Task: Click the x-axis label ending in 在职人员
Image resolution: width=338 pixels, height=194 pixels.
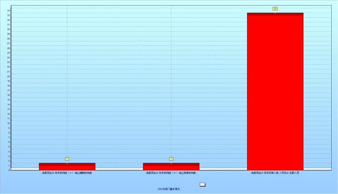Action: pyautogui.click(x=275, y=173)
